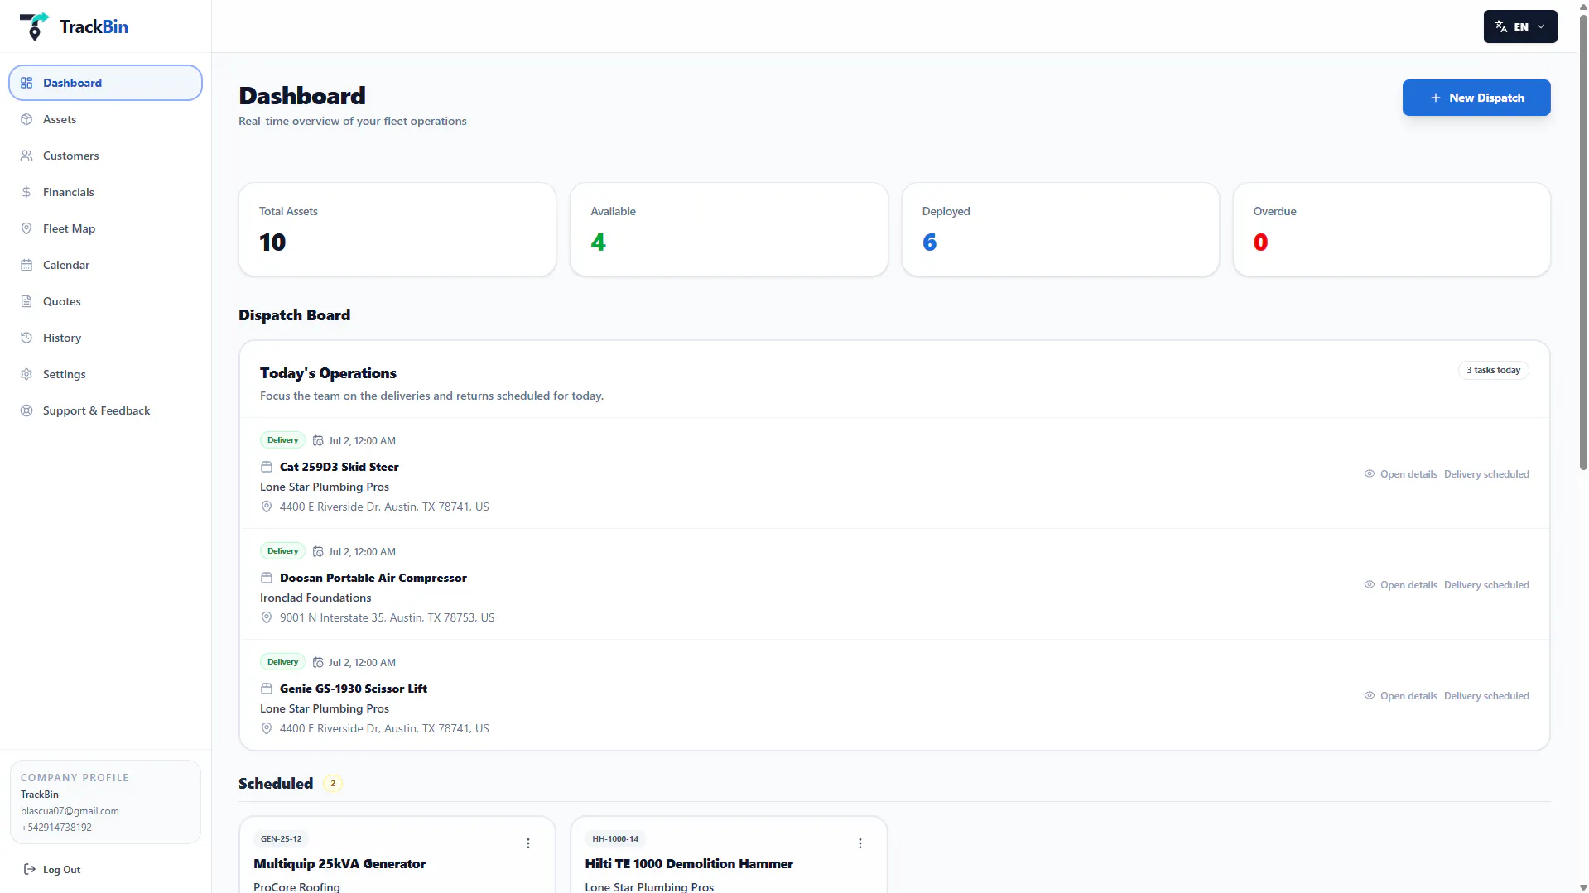Click the Customers people icon
Screen dimensions: 1589x893
[x=26, y=156]
